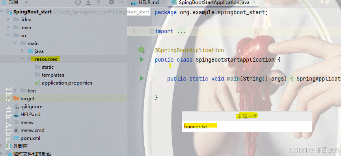Select the .idea folder
341x156 pixels.
point(26,20)
